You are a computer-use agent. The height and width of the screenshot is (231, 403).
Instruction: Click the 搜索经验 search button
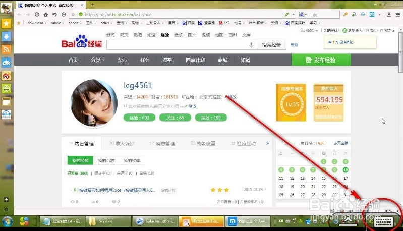pyautogui.click(x=271, y=45)
